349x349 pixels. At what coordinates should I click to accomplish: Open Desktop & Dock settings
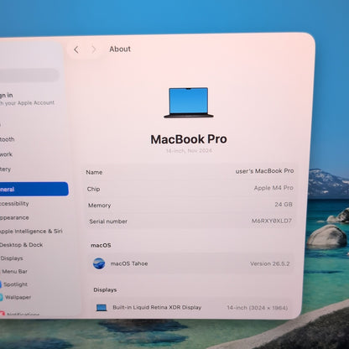tap(21, 245)
